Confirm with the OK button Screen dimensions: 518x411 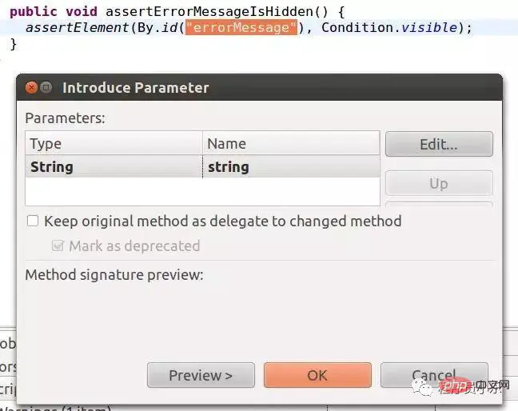pyautogui.click(x=317, y=375)
